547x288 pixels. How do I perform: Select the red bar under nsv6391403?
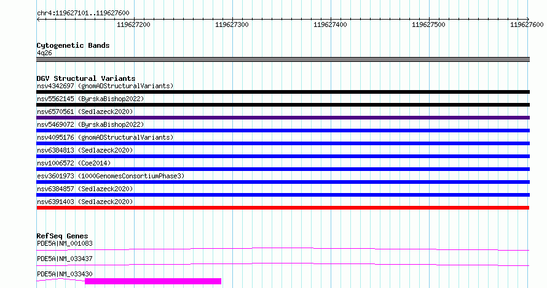coord(283,208)
